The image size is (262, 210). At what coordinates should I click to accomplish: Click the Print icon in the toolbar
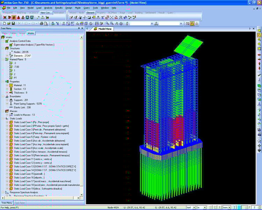coord(41,23)
